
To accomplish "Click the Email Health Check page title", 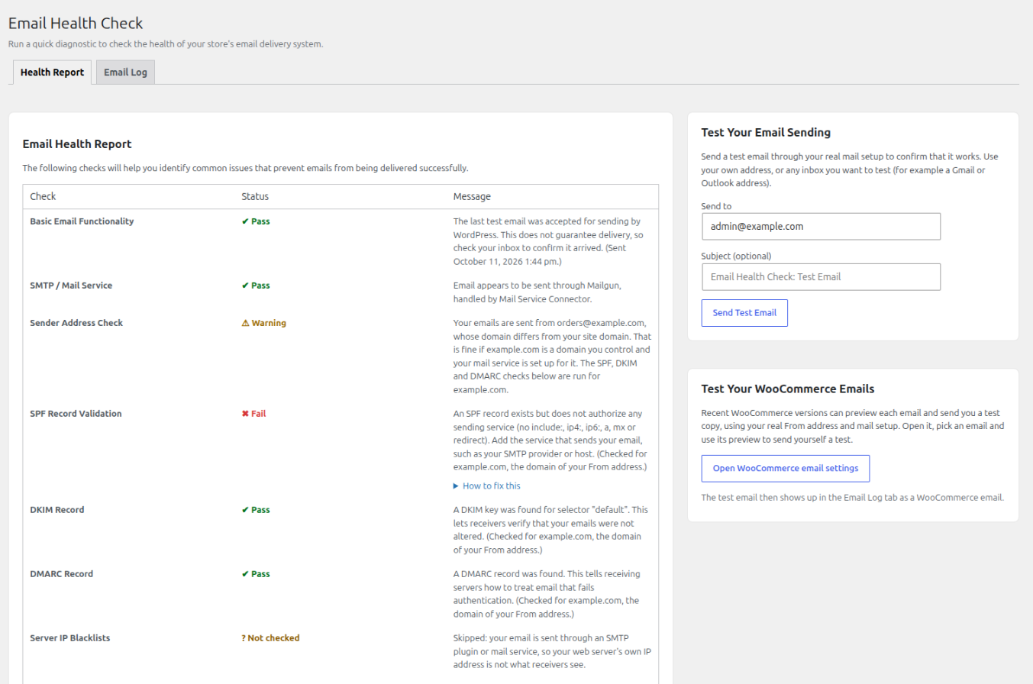I will coord(76,24).
